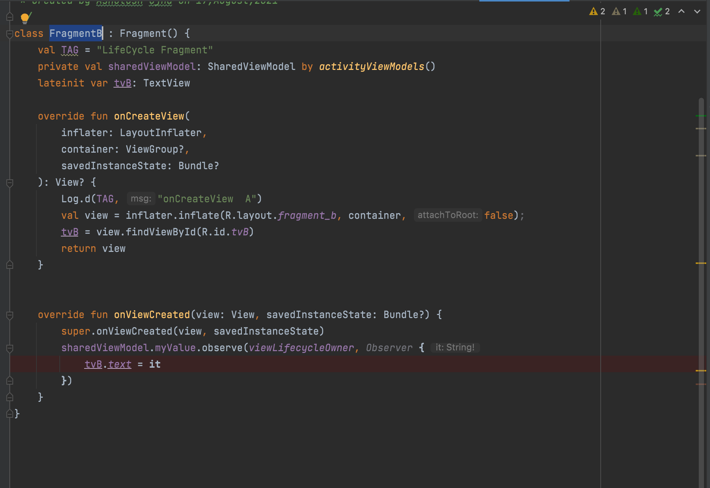Click the return keyword in onCreateView

click(79, 249)
